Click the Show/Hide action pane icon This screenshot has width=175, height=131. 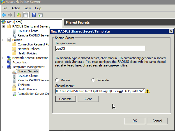[x=40, y=15]
